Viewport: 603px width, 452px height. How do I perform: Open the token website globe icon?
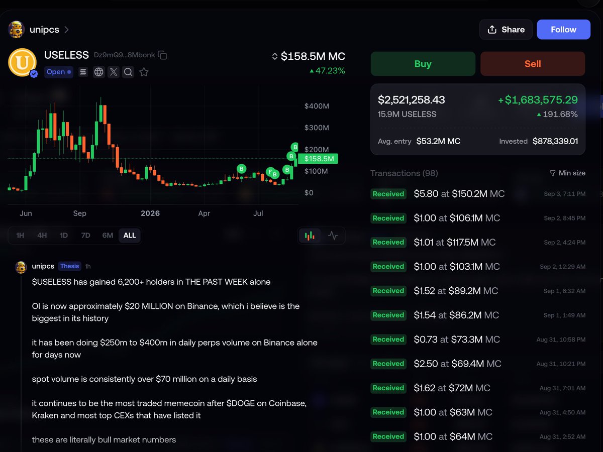tap(99, 72)
